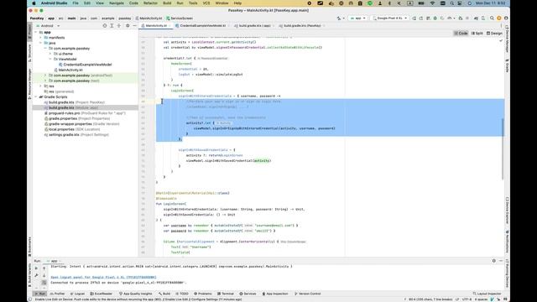Open the Search Everywhere magnifier icon
Image resolution: width=537 pixels, height=302 pixels.
(492, 18)
